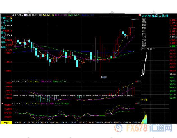Click the 2017/02/13 date label
This screenshot has width=177, height=138.
pos(148,48)
